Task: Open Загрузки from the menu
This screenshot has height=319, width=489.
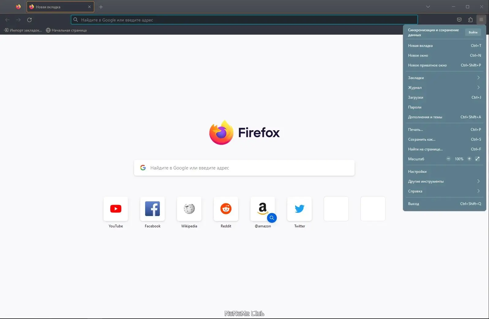Action: pos(445,97)
